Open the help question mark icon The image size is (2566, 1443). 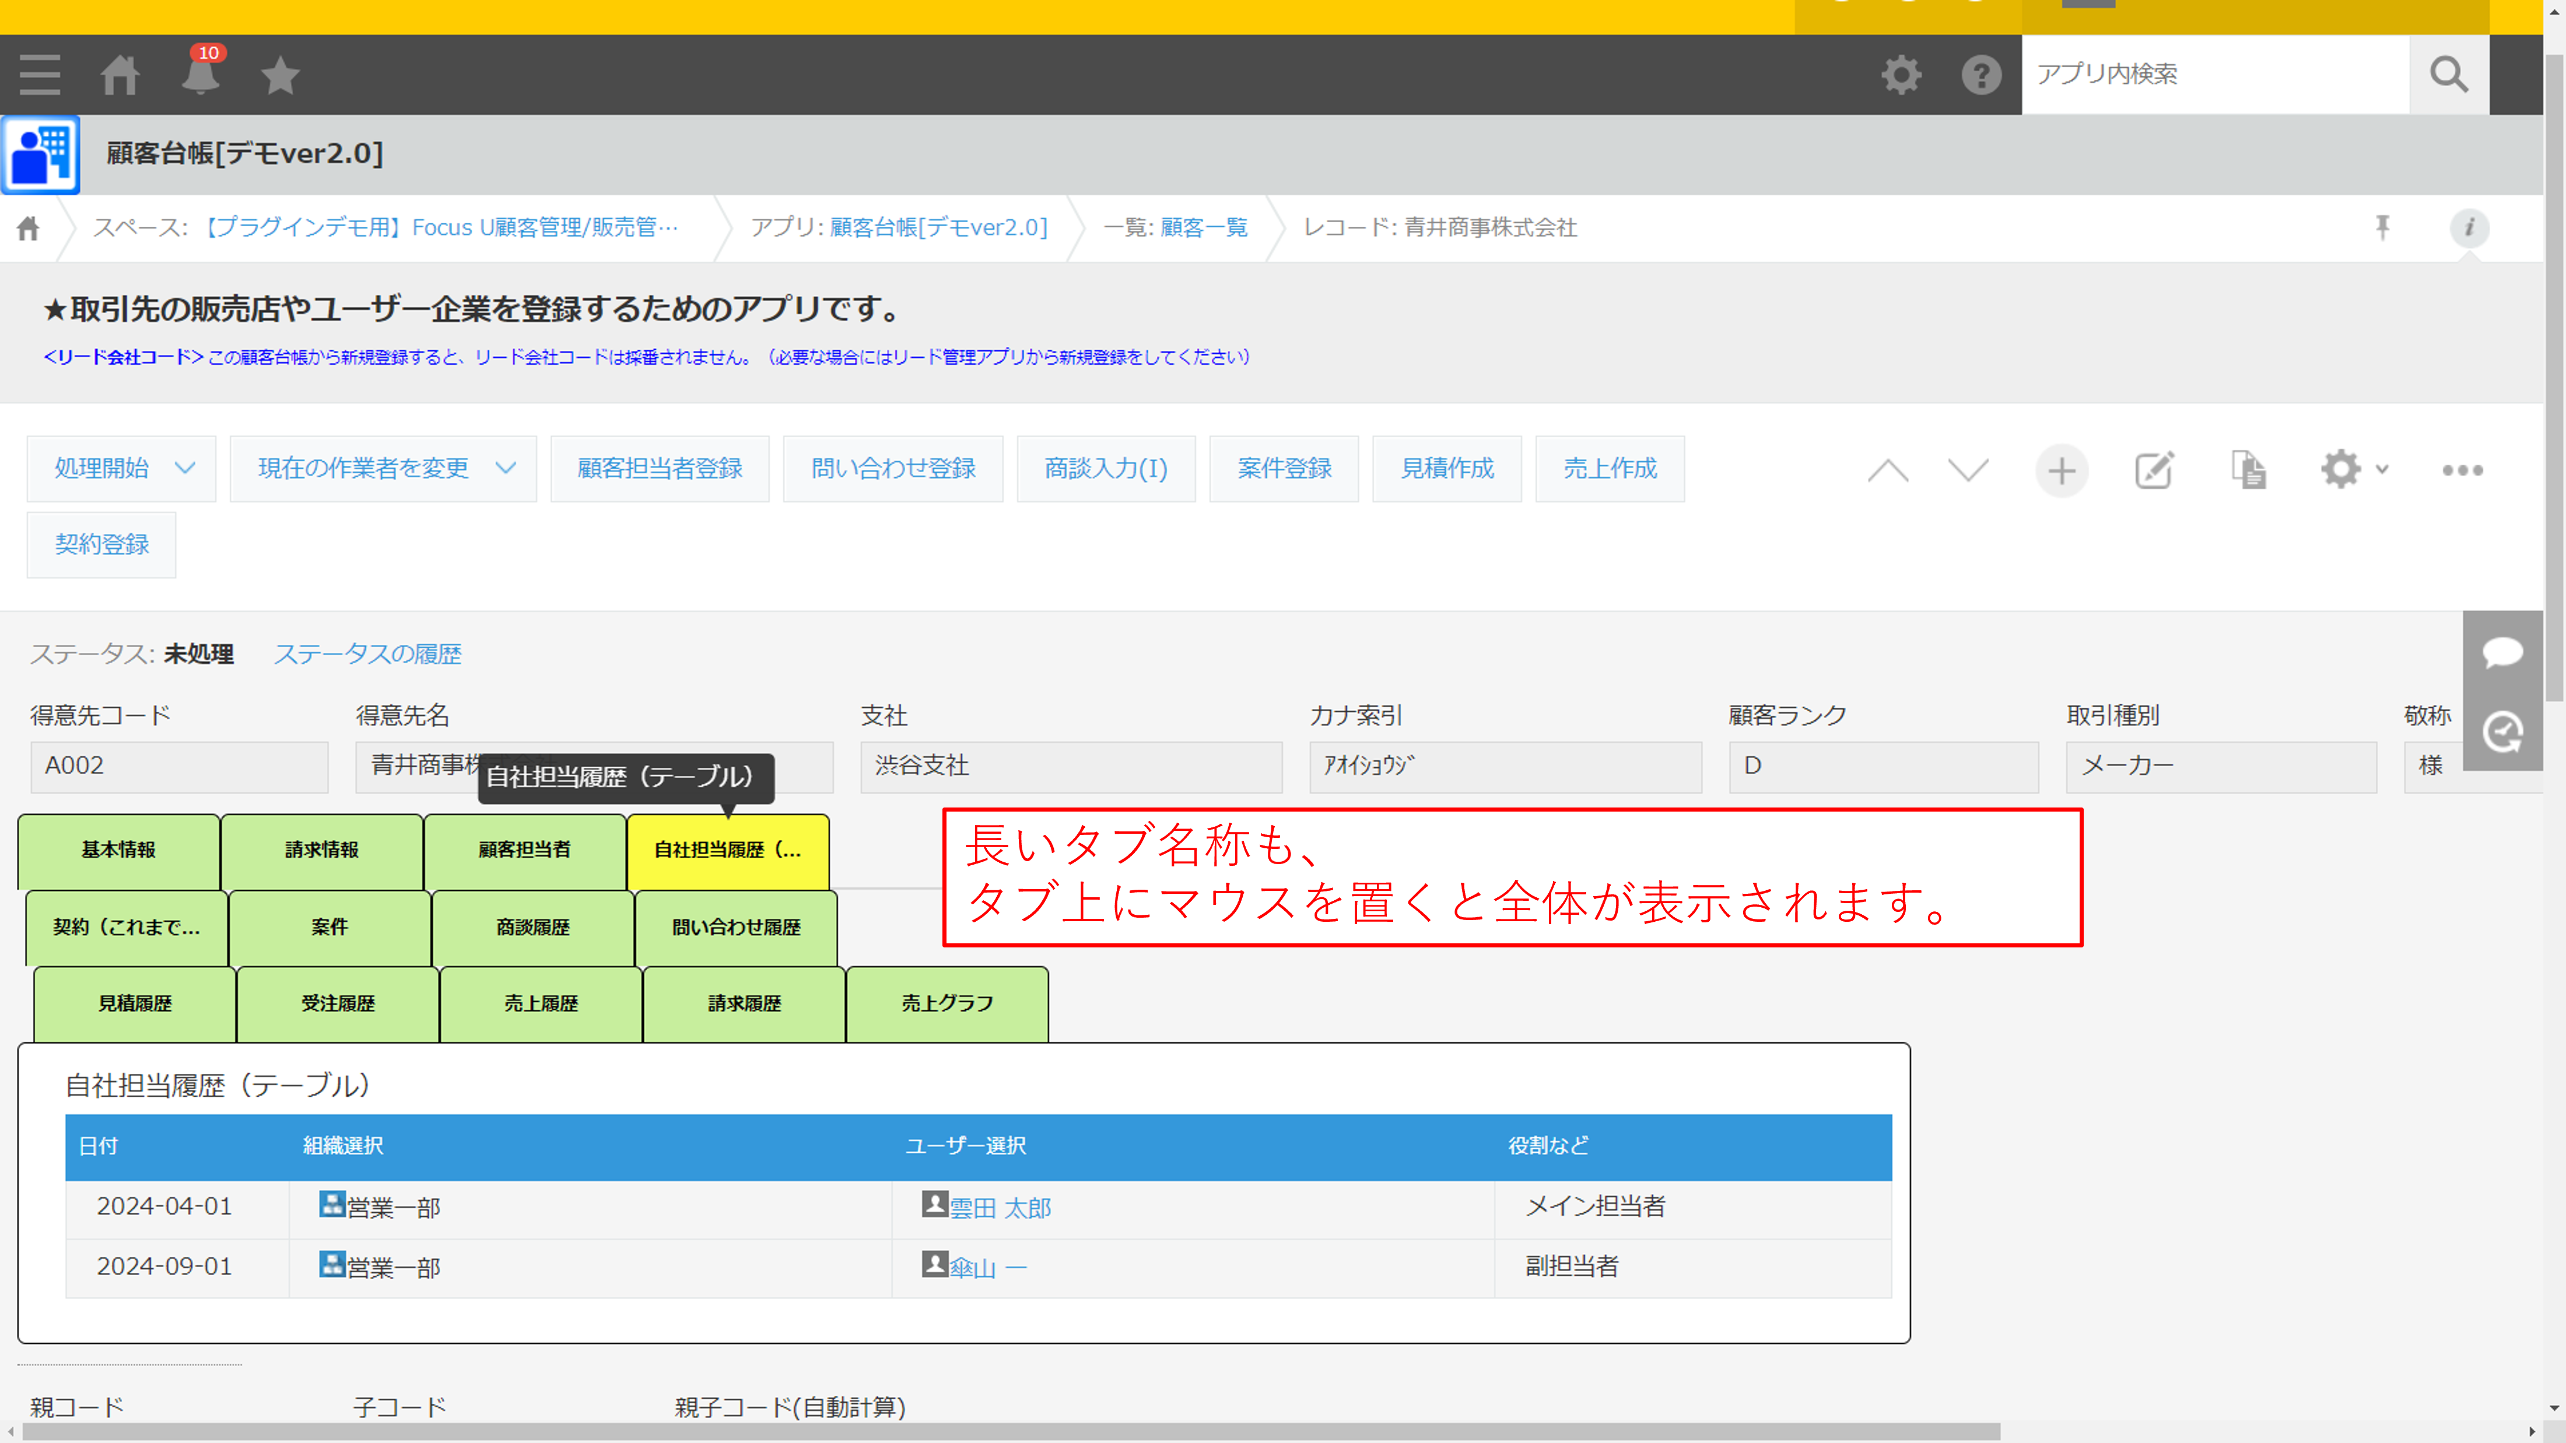[1980, 75]
